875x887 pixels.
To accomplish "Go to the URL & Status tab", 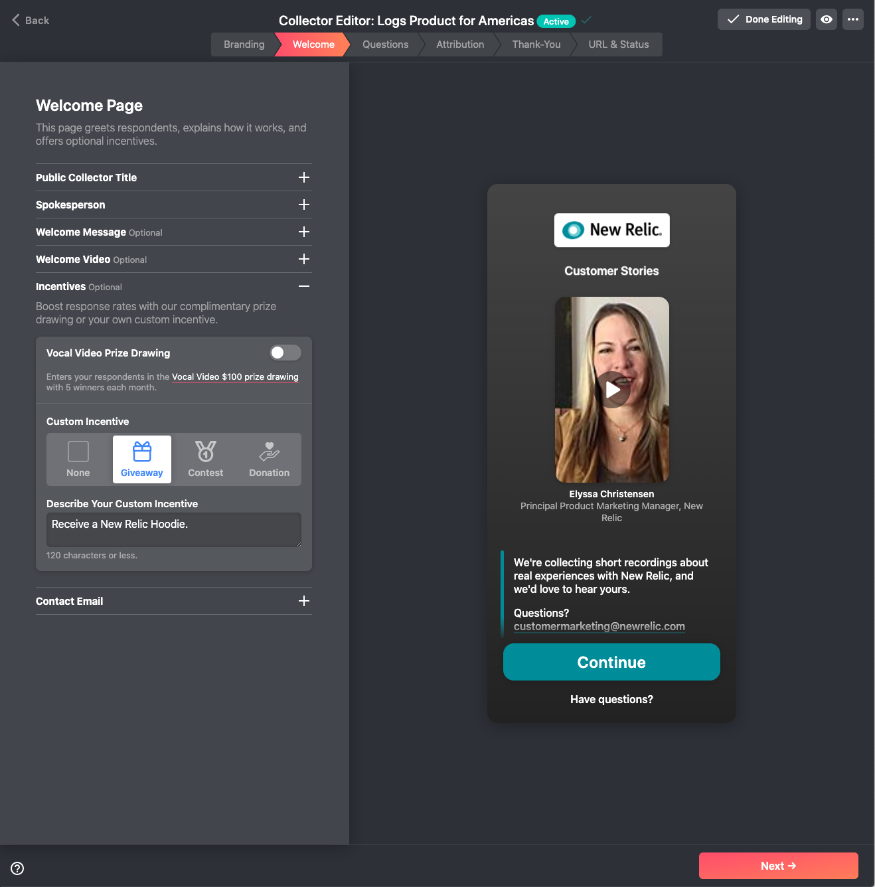I will pos(618,44).
